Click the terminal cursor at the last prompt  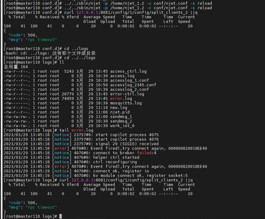pos(61,216)
